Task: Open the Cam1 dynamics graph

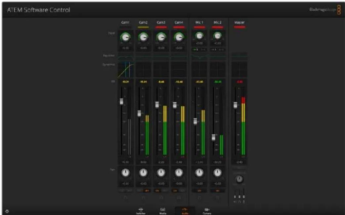Action: point(125,70)
